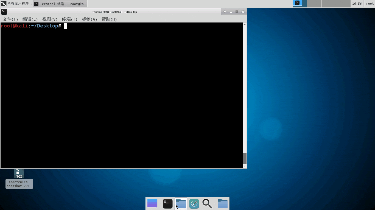The image size is (375, 210).
Task: Open the 所有应用程序 applications menu
Action: pyautogui.click(x=15, y=4)
